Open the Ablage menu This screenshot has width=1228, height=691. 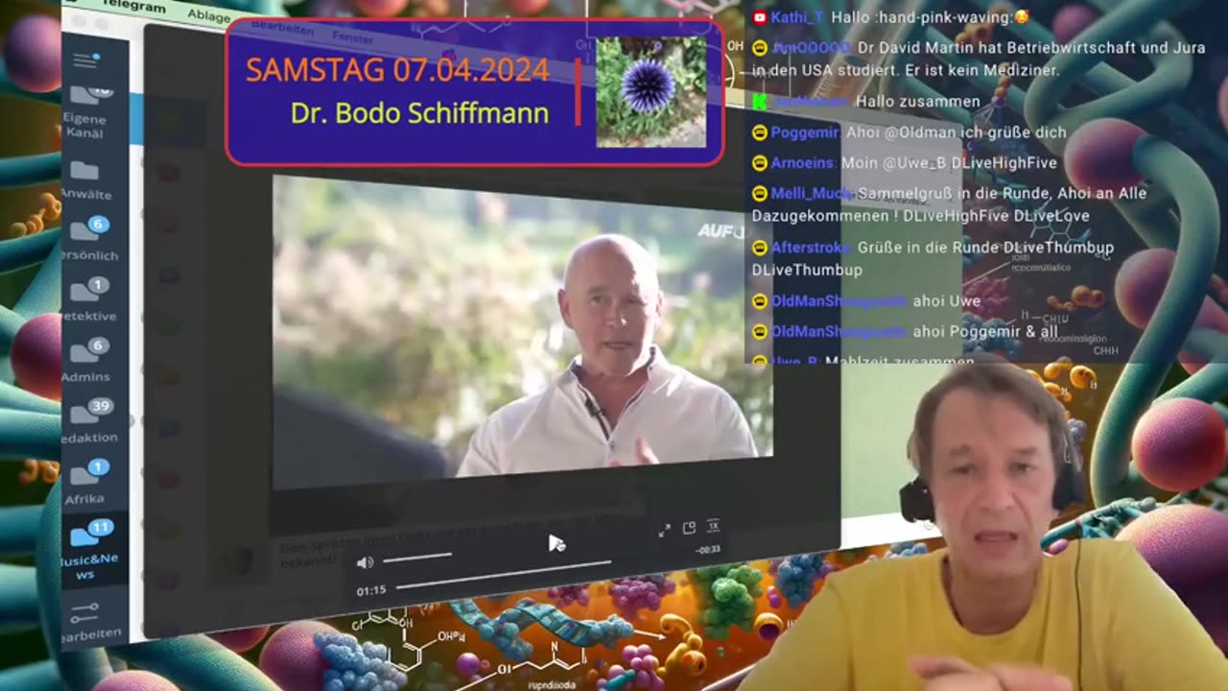point(208,16)
